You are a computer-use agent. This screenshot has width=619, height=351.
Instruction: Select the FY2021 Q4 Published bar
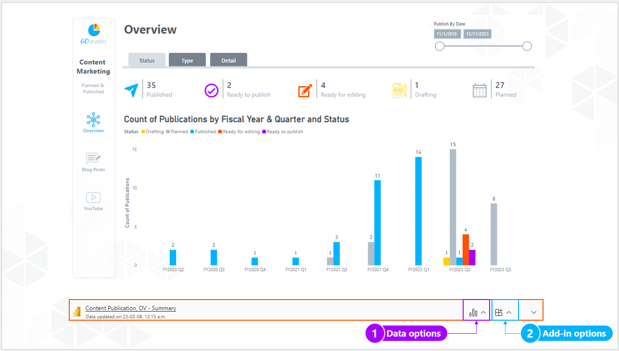[x=378, y=223]
